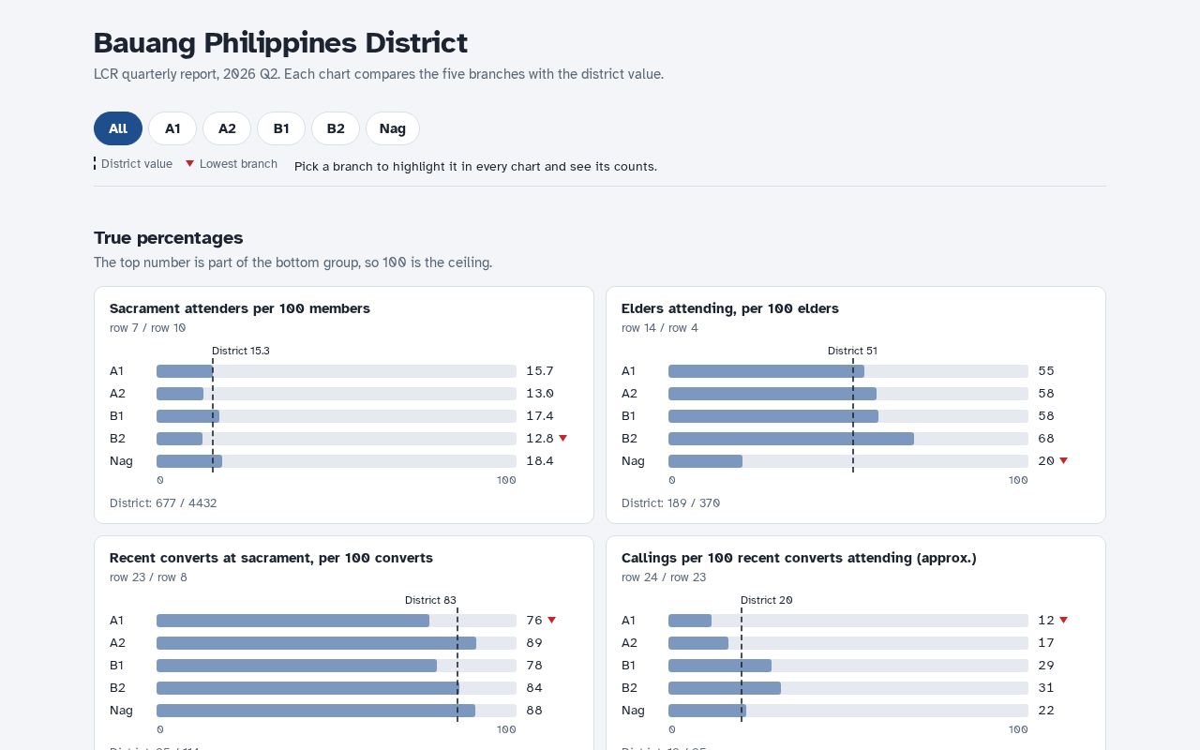Viewport: 1200px width, 750px height.
Task: Click the "District 15.3" marker label
Action: [241, 351]
